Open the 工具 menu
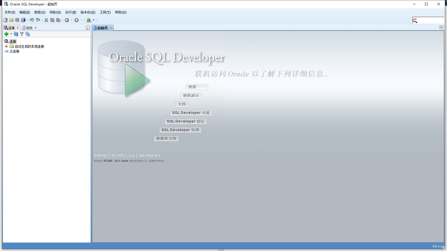Viewport: 447px width, 251px height. click(105, 12)
